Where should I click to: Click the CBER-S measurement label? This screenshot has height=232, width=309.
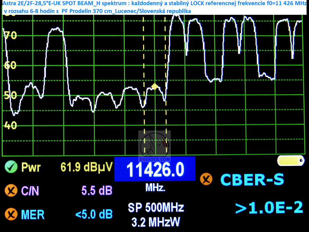click(252, 179)
